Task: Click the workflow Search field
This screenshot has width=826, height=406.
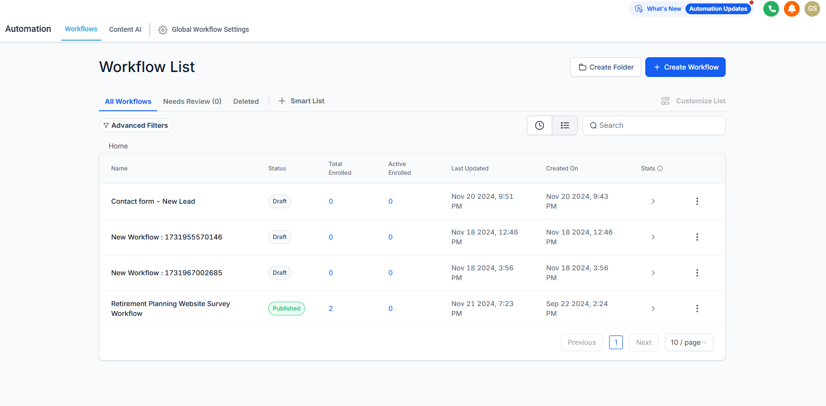Action: click(659, 125)
